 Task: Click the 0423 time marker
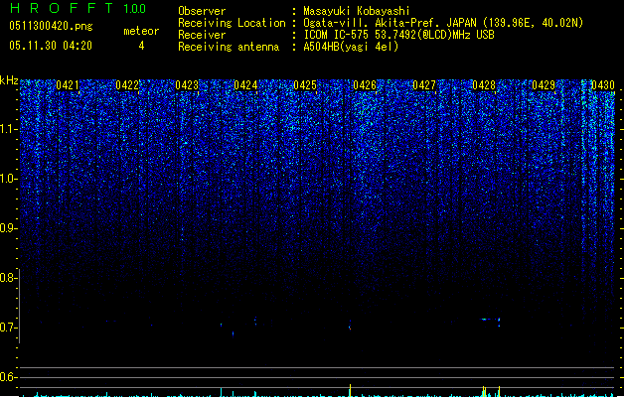pos(187,85)
